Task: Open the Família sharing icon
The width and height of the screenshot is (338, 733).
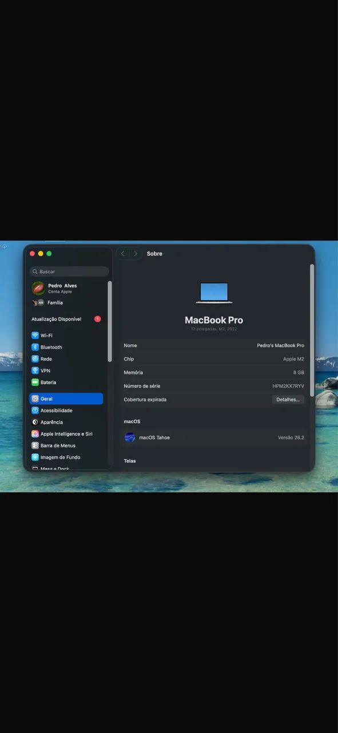Action: tap(38, 302)
